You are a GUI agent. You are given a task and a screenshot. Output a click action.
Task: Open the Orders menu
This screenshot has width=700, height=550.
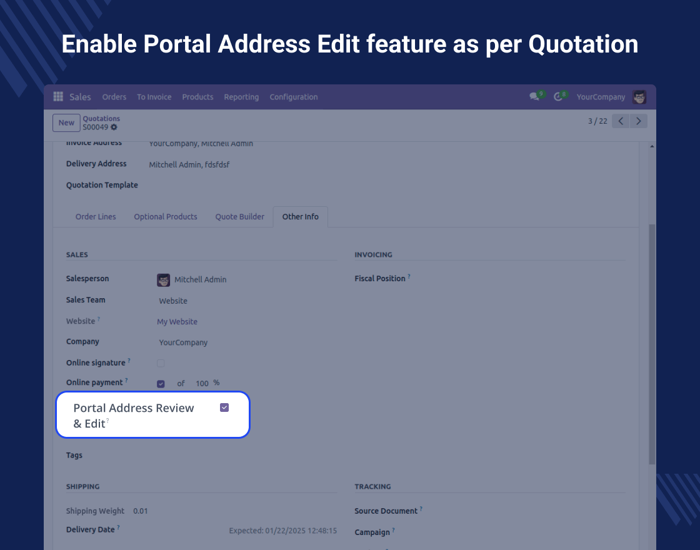[114, 97]
